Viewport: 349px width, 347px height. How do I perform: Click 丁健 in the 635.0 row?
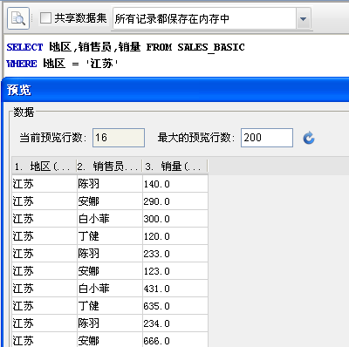(110, 306)
